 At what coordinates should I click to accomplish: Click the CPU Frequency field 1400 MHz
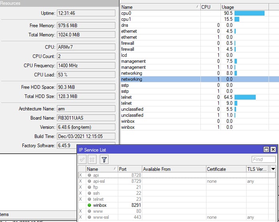[86, 66]
